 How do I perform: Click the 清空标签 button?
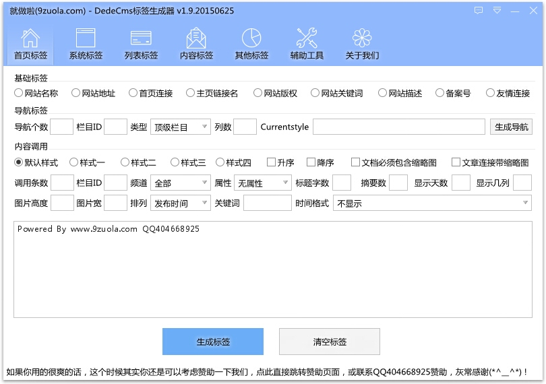coord(330,342)
